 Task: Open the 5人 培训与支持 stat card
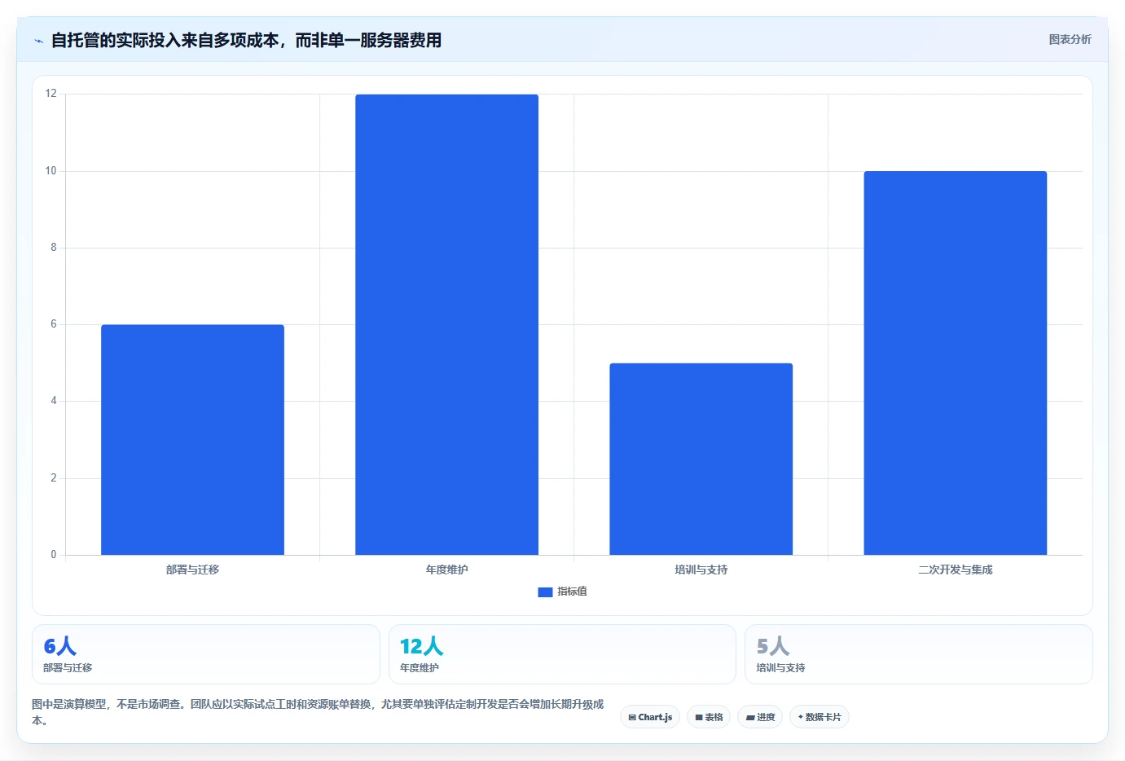click(x=919, y=654)
